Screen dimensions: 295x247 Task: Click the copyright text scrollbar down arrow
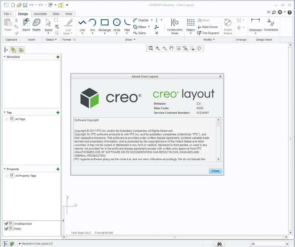click(218, 159)
